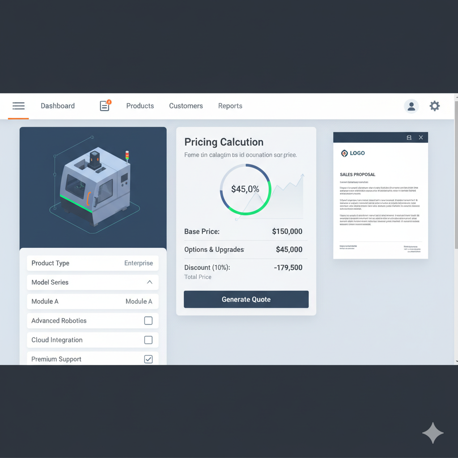Screen dimensions: 458x458
Task: Click the print icon on the sales proposal
Action: [409, 137]
